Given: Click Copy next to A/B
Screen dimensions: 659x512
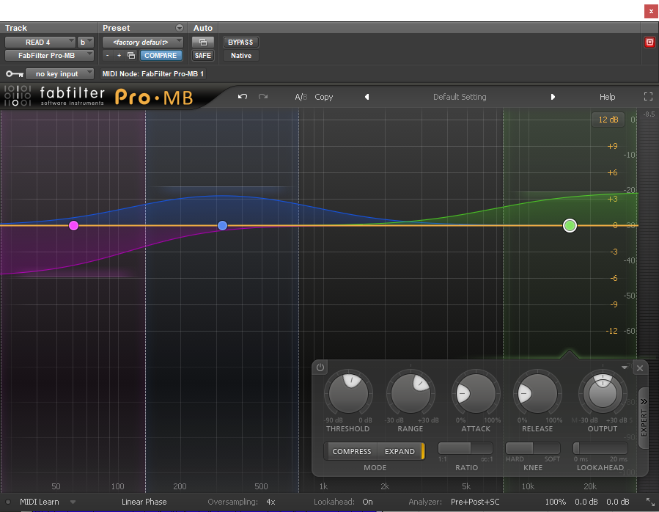Looking at the screenshot, I should [x=323, y=97].
